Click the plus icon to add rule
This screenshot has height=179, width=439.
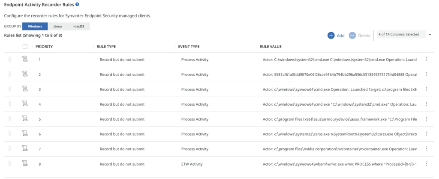point(331,36)
